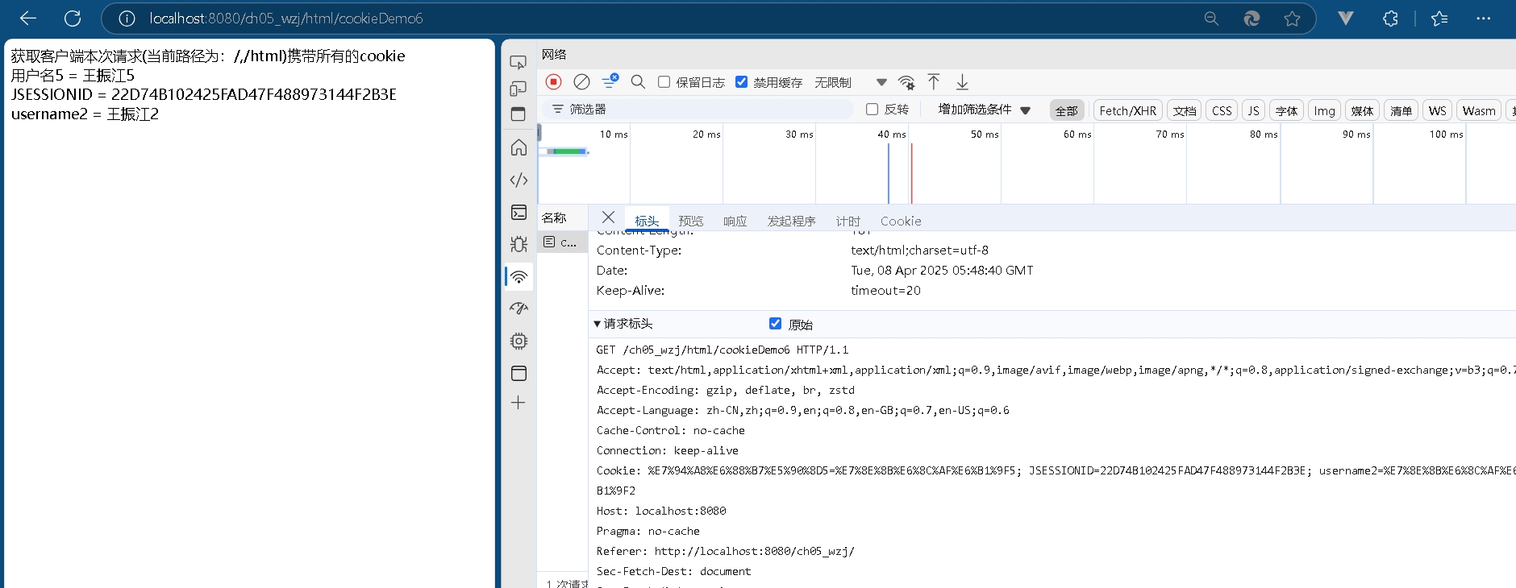Screen dimensions: 1516x588
Task: Collapse the 请求标头 section
Action: (x=598, y=324)
